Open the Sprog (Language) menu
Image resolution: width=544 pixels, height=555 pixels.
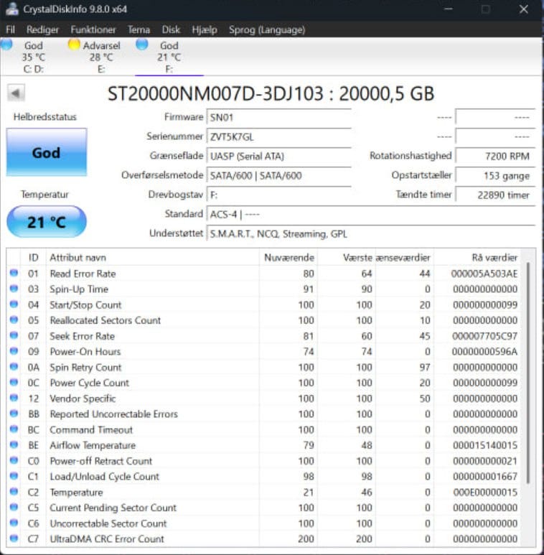click(x=266, y=29)
